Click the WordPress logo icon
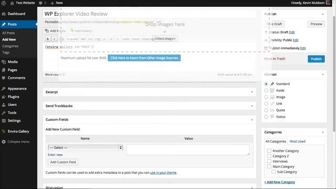This screenshot has height=189, width=336. click(x=4, y=3)
